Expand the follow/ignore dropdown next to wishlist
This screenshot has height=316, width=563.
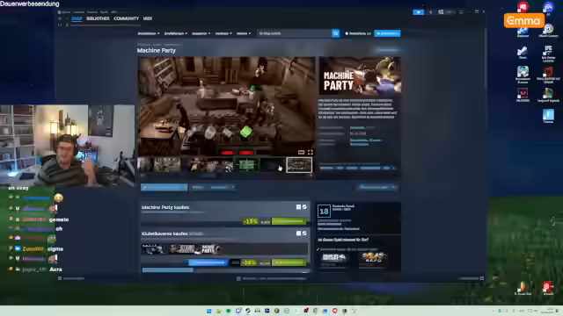[213, 187]
